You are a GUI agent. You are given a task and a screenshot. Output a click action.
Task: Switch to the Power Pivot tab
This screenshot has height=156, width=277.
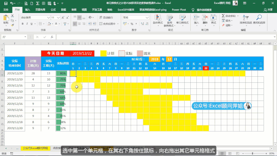179,10
